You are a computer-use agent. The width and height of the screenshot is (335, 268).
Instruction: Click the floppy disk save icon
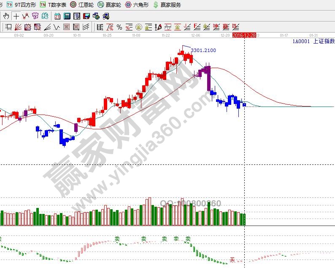86,16
